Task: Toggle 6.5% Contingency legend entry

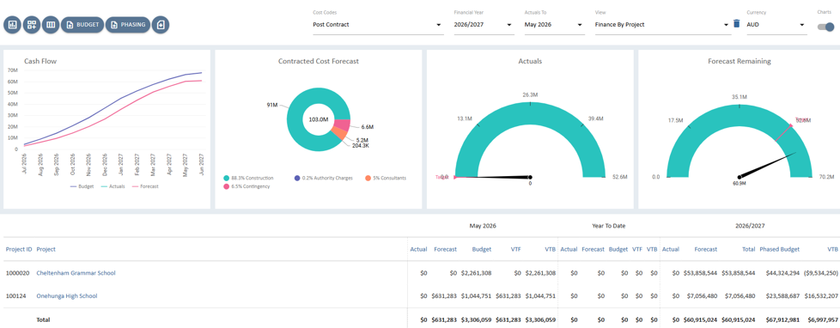Action: 247,186
